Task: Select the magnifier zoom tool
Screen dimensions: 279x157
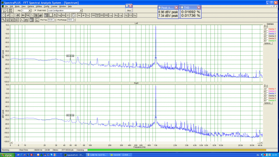Action: [x=3, y=20]
